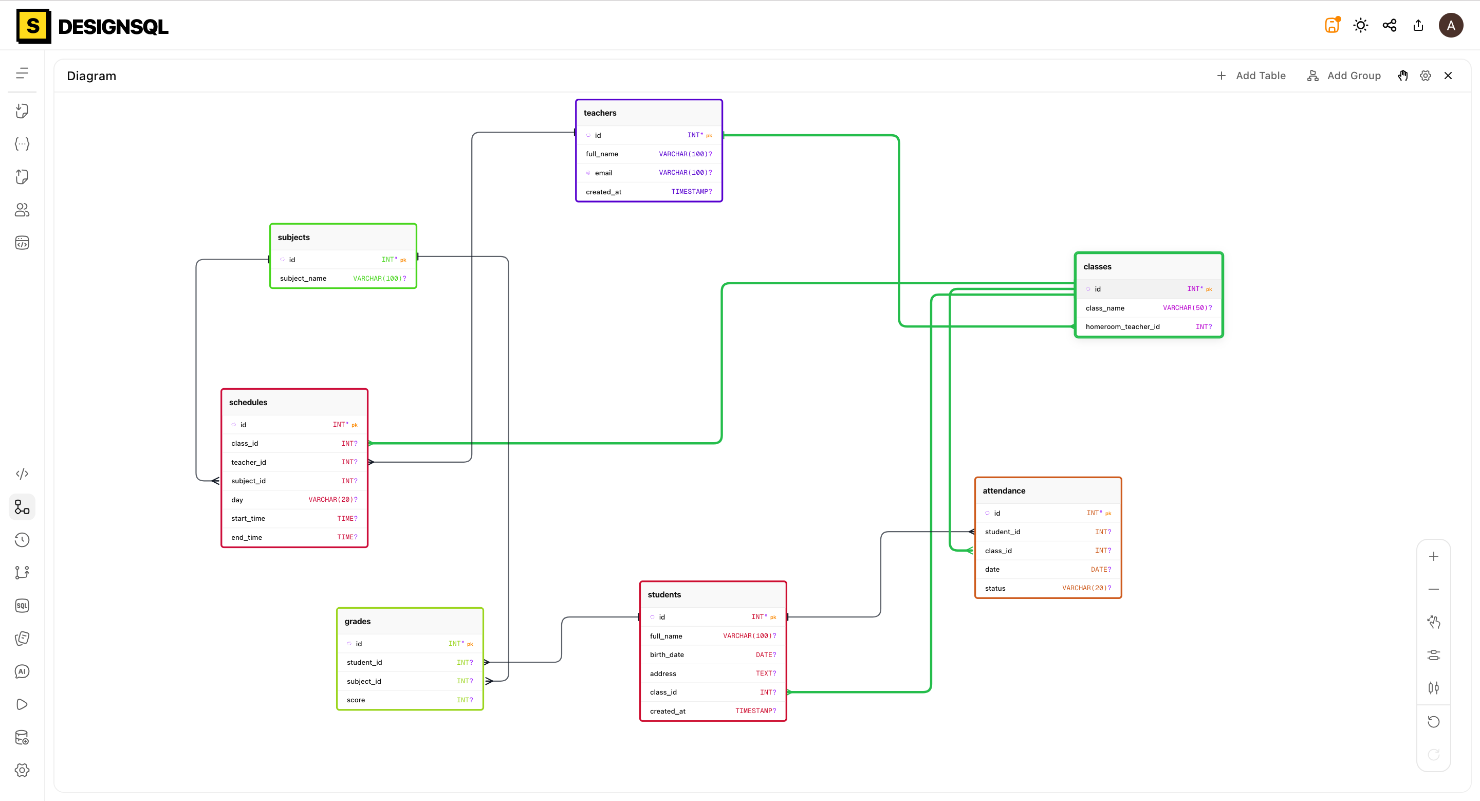Open the diagram settings gear icon
The height and width of the screenshot is (801, 1480).
[x=1426, y=75]
